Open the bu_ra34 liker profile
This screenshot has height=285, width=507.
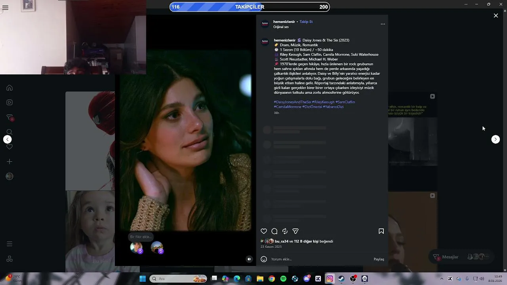coord(282,241)
